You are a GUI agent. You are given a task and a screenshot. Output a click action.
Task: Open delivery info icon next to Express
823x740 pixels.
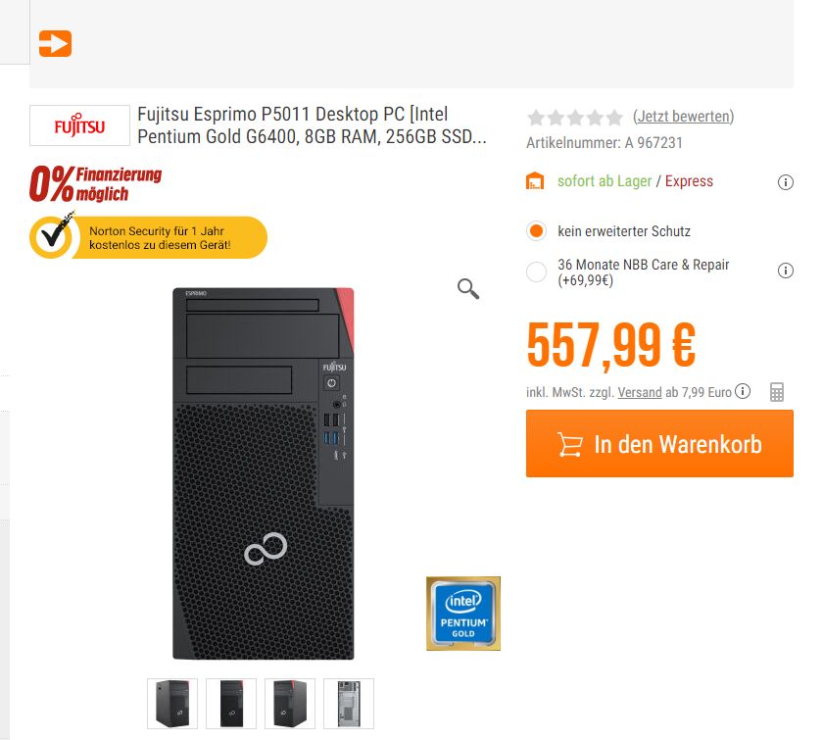(x=785, y=182)
